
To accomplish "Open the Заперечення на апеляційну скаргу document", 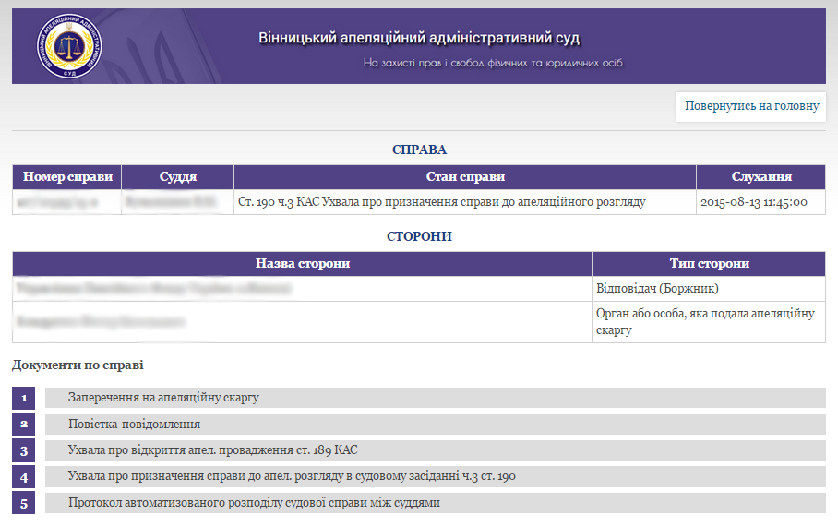I will click(163, 398).
